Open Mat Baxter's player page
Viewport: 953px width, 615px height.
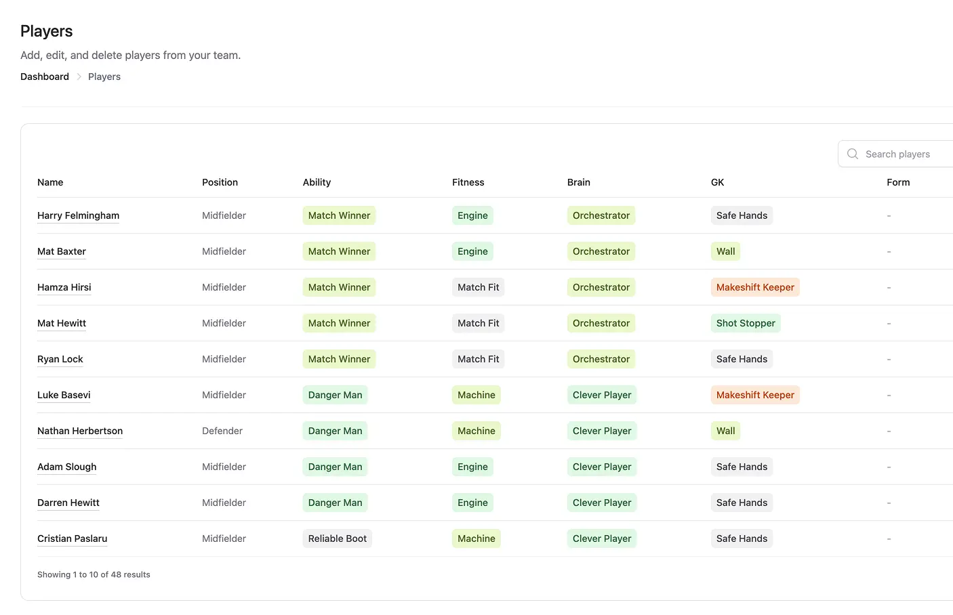click(61, 251)
